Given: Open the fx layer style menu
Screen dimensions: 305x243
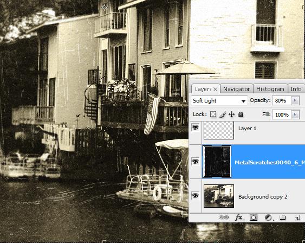Looking at the screenshot, I should [x=239, y=218].
